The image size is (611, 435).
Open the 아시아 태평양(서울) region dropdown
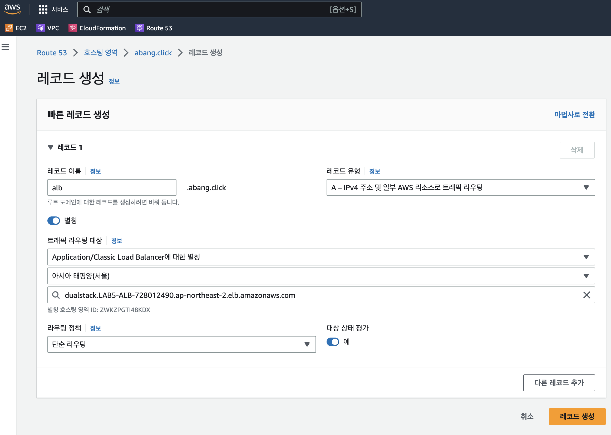[321, 276]
